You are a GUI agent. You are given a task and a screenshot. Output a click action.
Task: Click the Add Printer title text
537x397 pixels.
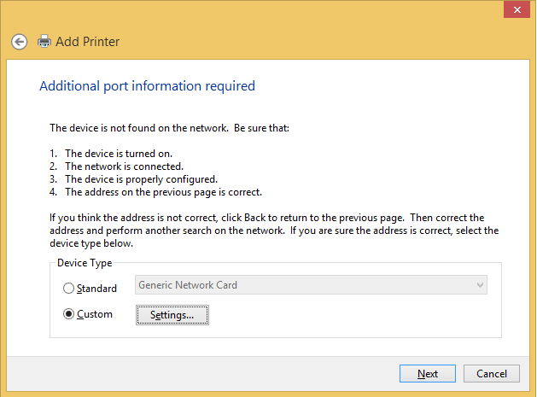point(87,41)
